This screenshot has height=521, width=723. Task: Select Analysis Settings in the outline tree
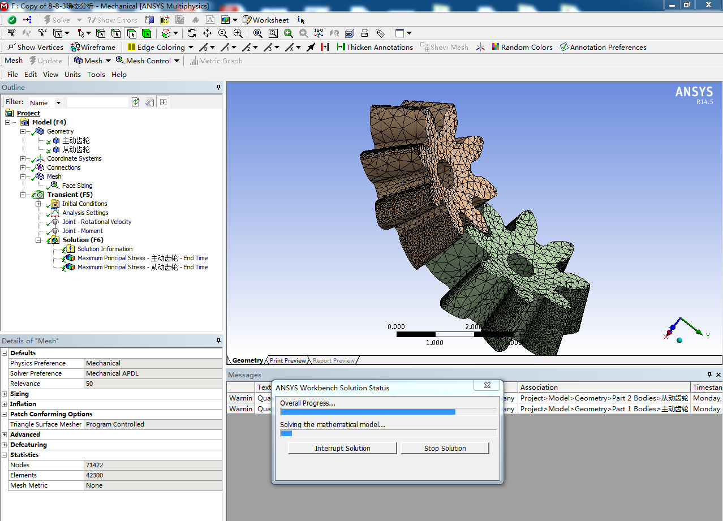[85, 213]
